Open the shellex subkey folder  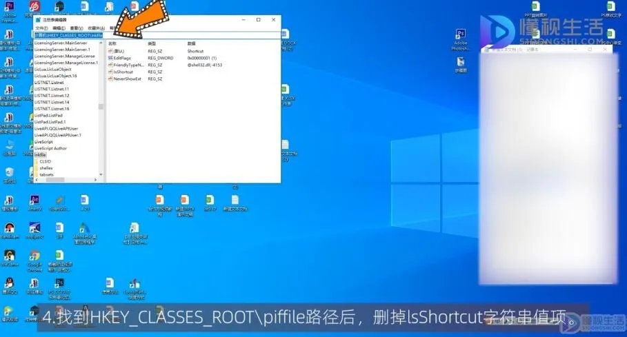[46, 168]
